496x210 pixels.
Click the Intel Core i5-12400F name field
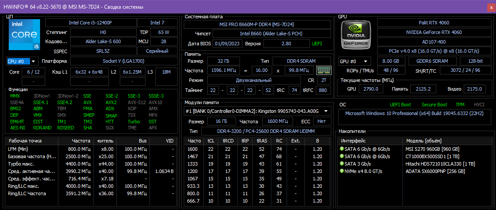(91, 23)
